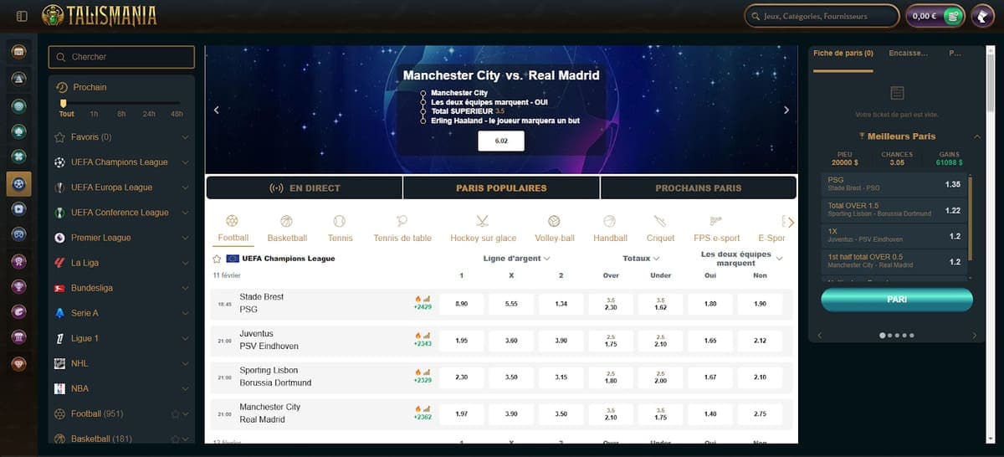Viewport: 1004px width, 457px height.
Task: Select 1X Juventus - PSV Eindhoven bet
Action: (894, 236)
